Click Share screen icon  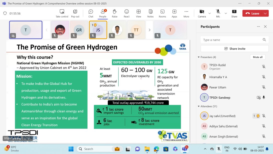(234, 13)
